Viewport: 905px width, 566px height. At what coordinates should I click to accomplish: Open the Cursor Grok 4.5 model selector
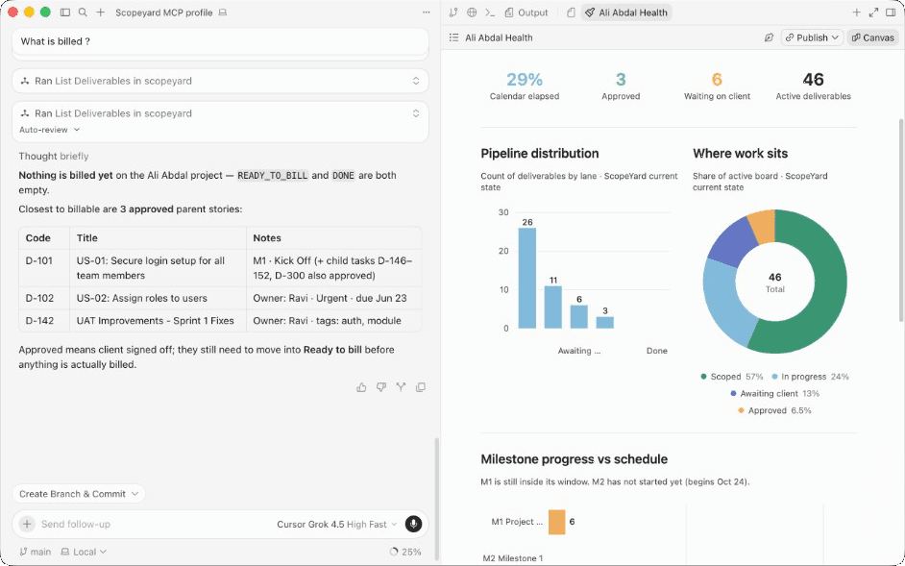click(x=337, y=525)
